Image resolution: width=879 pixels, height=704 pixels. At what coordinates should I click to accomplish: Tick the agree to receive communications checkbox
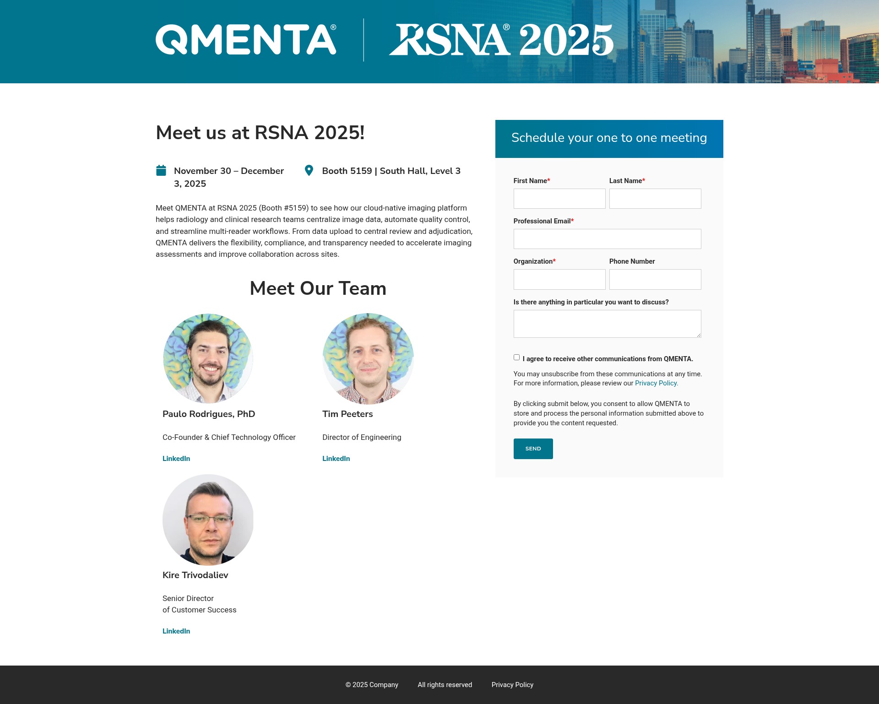point(516,357)
